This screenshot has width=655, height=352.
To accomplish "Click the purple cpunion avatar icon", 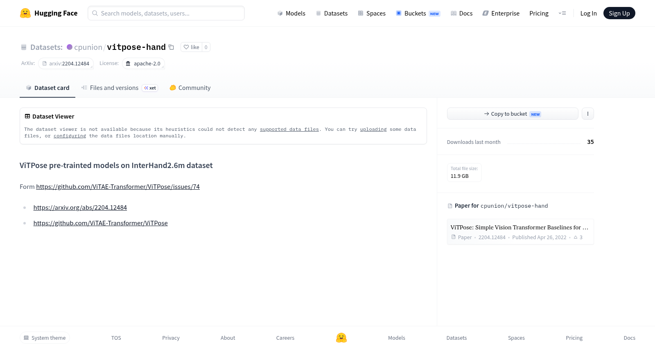I will pos(70,47).
